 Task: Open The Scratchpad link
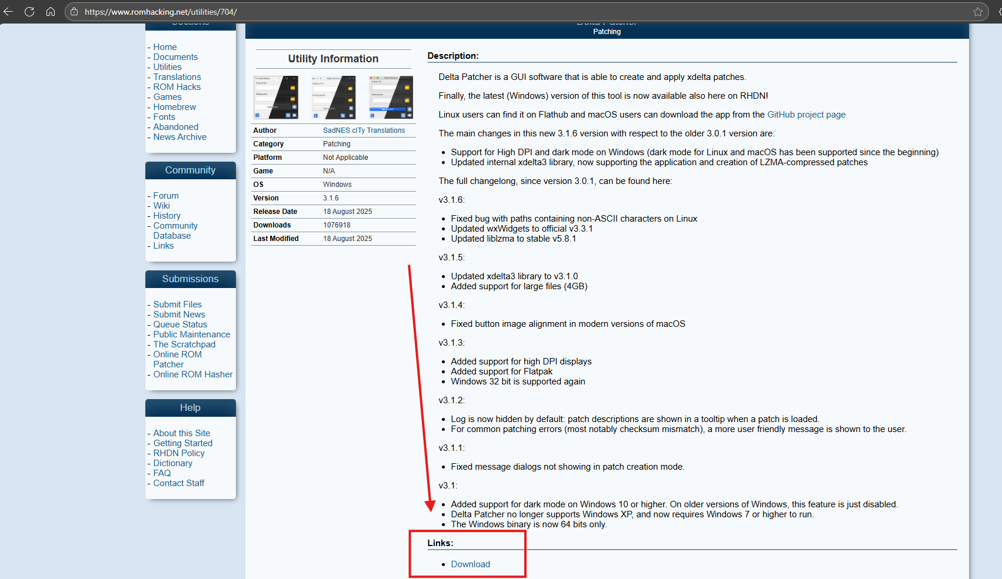[184, 344]
